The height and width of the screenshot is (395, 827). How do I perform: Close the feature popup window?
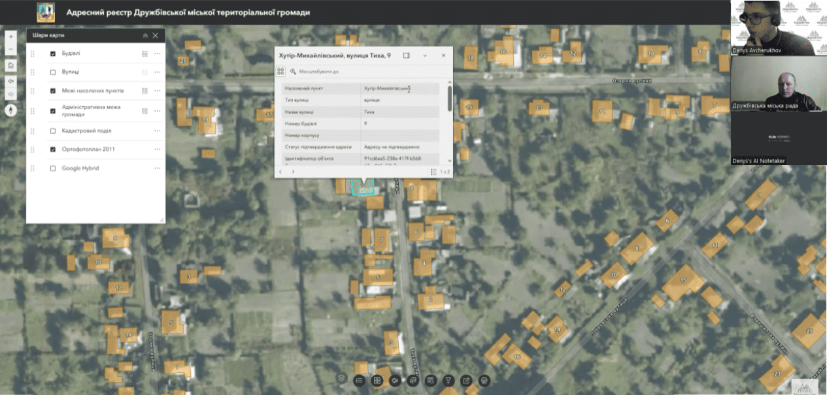[443, 56]
